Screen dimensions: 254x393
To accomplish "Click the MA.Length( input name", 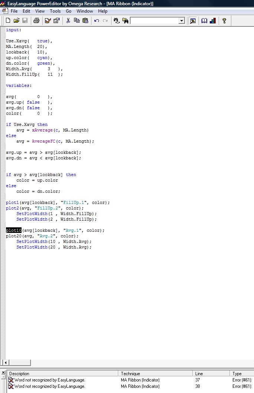I will 19,46.
